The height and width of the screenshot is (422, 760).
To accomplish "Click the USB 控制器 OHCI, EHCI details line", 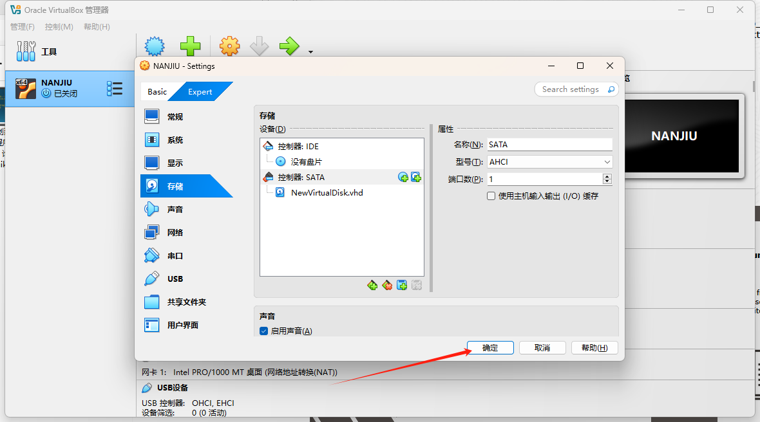I will point(187,403).
